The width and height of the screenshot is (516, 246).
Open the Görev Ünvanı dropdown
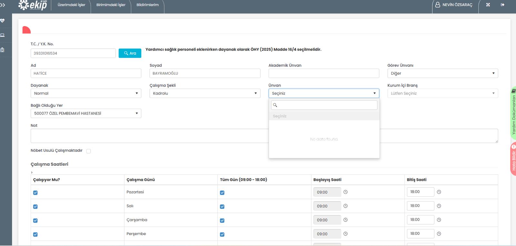tap(442, 73)
